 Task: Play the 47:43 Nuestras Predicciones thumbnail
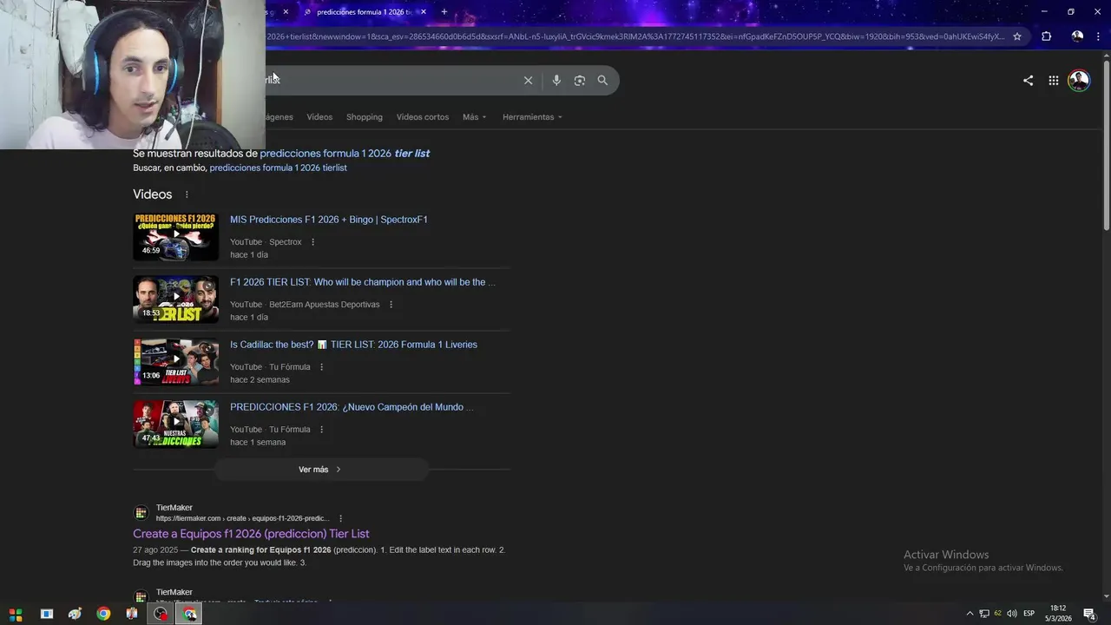[x=175, y=424]
